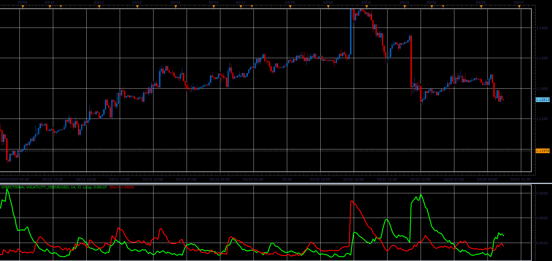Select the day marker under 03/24
This screenshot has width=552, height=261.
(x=432, y=6)
